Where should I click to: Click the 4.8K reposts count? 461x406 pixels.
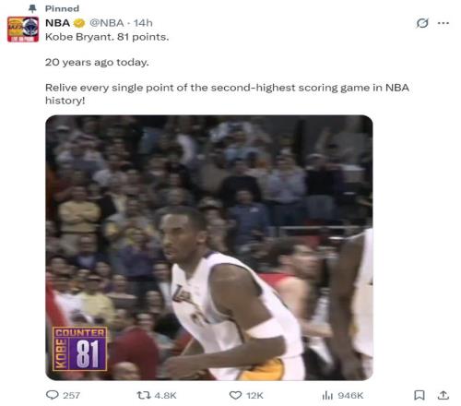[x=165, y=395]
